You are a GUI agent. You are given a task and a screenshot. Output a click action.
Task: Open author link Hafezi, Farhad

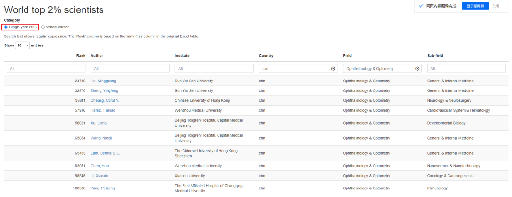[103, 110]
